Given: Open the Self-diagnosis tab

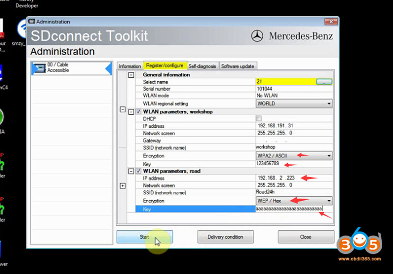Looking at the screenshot, I should (x=202, y=66).
